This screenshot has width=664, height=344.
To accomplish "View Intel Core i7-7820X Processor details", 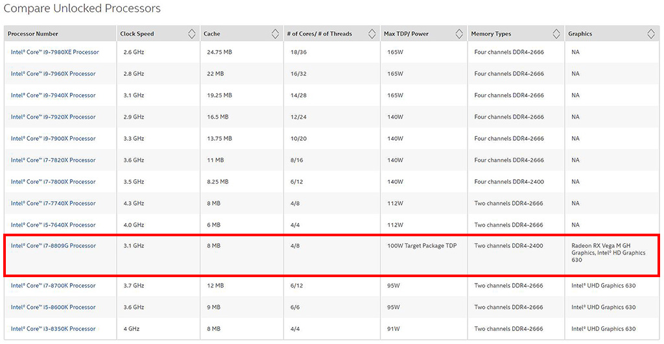I will point(53,160).
